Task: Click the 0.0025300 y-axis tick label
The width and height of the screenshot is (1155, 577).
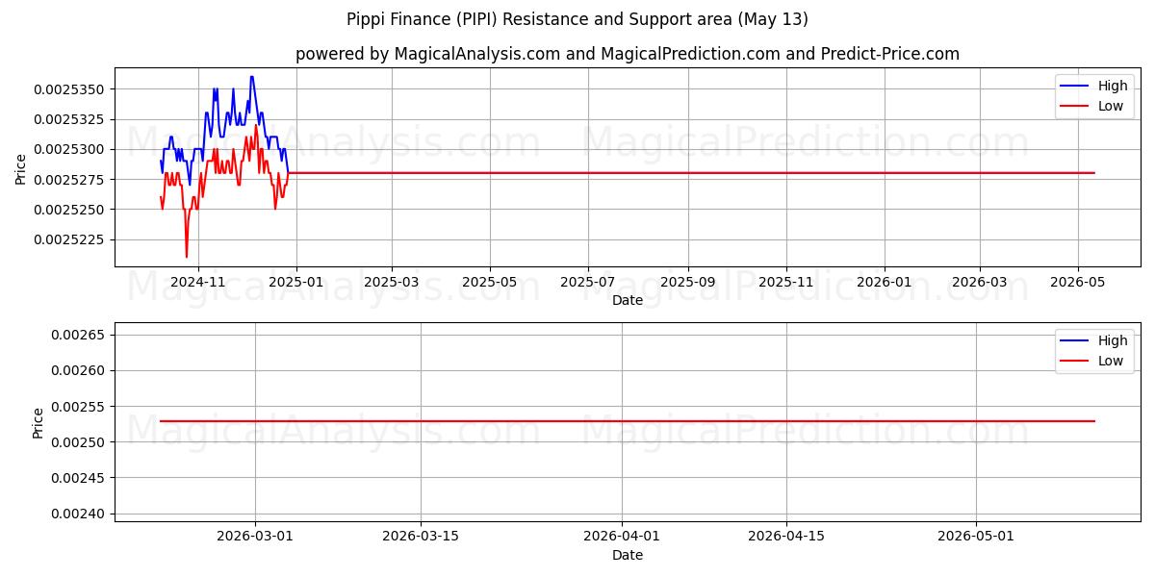Action: tap(68, 149)
